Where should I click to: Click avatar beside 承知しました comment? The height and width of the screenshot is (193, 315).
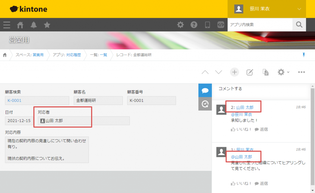(221, 110)
